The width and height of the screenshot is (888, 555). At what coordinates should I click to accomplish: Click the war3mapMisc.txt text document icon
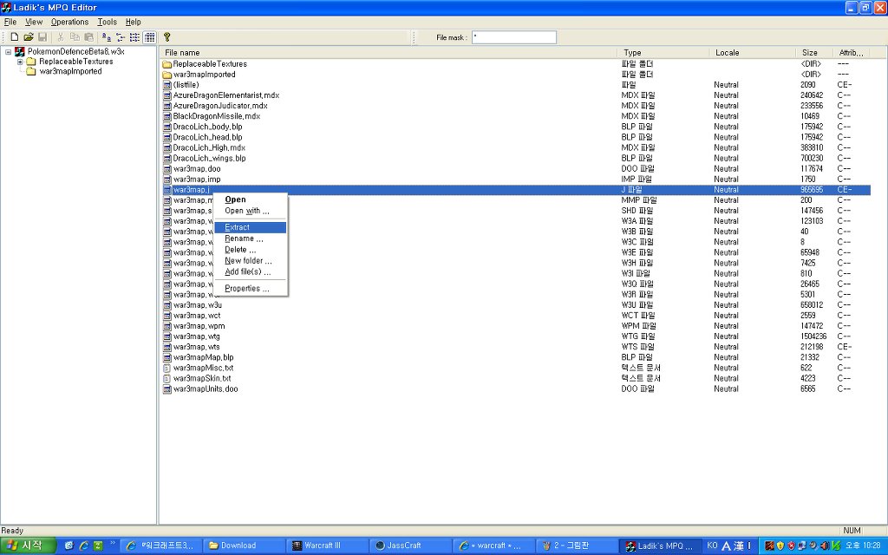(167, 368)
